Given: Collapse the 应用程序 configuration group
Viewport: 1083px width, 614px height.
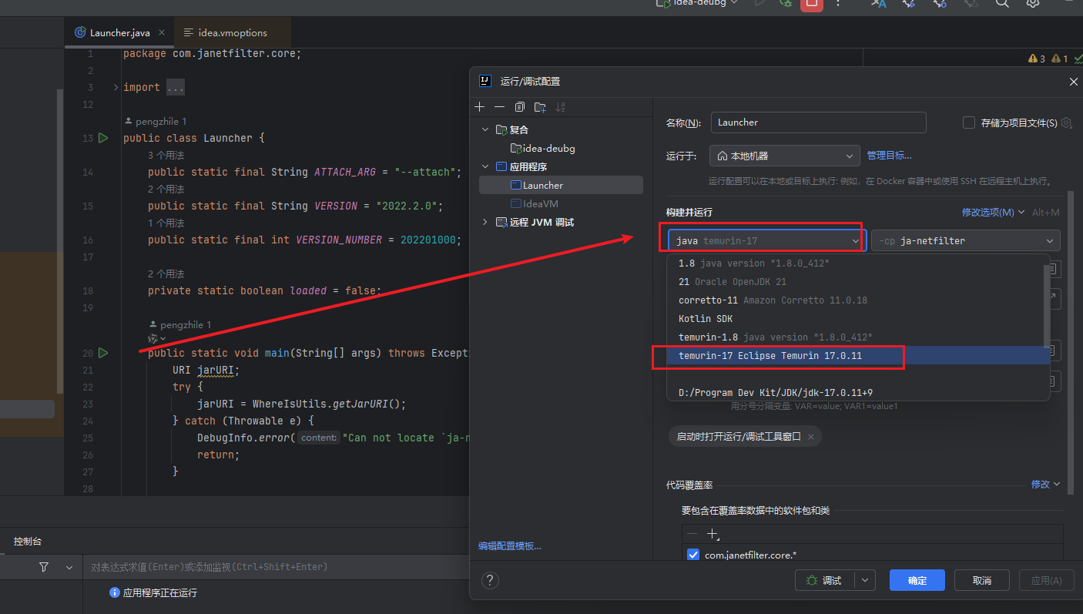Looking at the screenshot, I should (484, 166).
